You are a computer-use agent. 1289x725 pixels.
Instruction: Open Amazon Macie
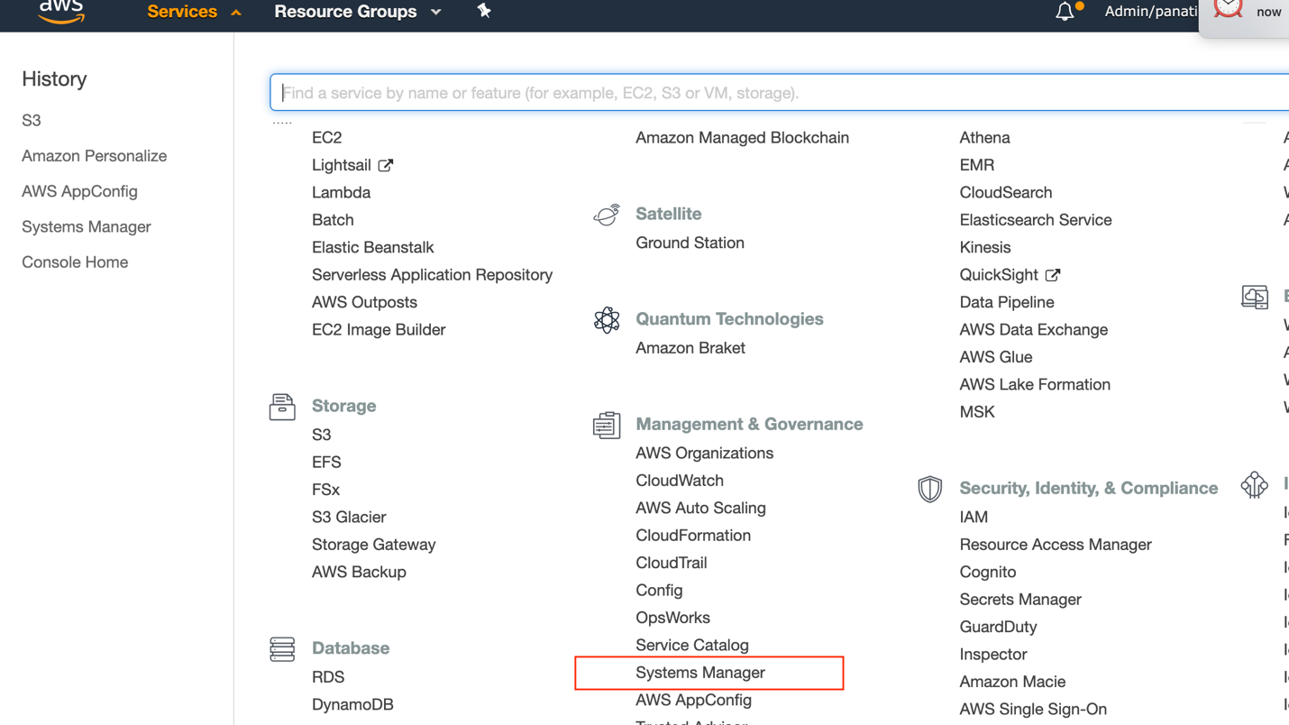pos(1013,682)
